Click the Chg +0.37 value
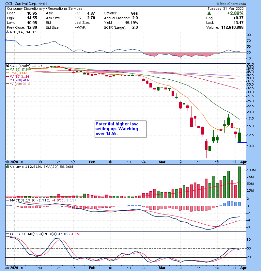 [x=238, y=18]
